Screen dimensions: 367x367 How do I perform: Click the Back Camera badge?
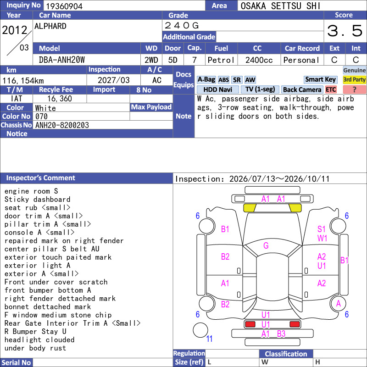302,89
